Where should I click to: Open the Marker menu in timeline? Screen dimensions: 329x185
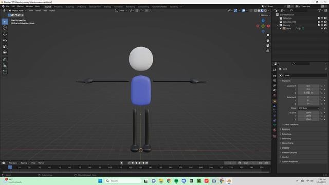click(x=41, y=163)
